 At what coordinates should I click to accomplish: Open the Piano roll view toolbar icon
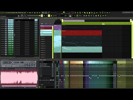(x=86, y=16)
